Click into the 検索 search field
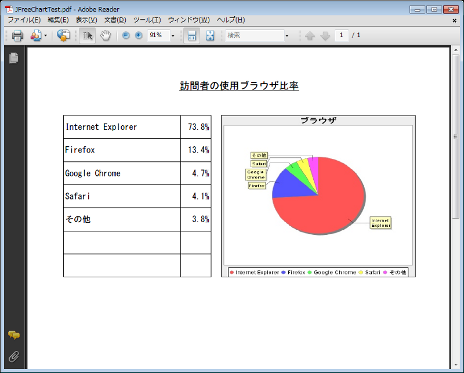The width and height of the screenshot is (464, 373). (255, 35)
